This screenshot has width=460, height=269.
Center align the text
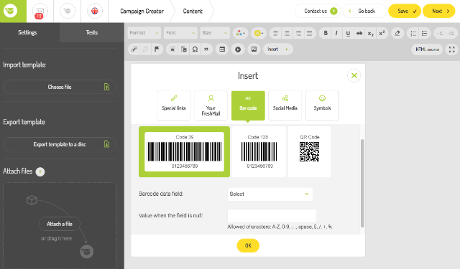point(287,34)
